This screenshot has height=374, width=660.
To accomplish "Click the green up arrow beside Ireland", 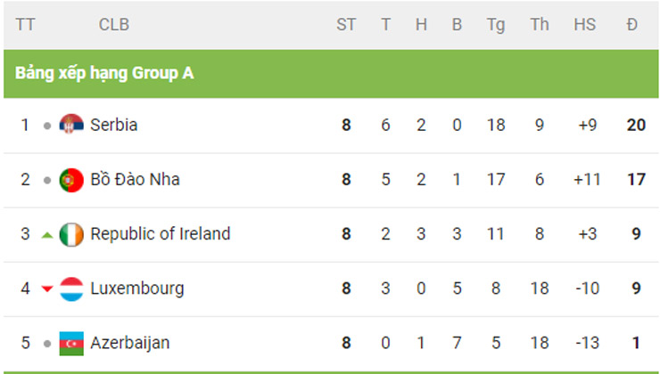I will click(x=47, y=235).
